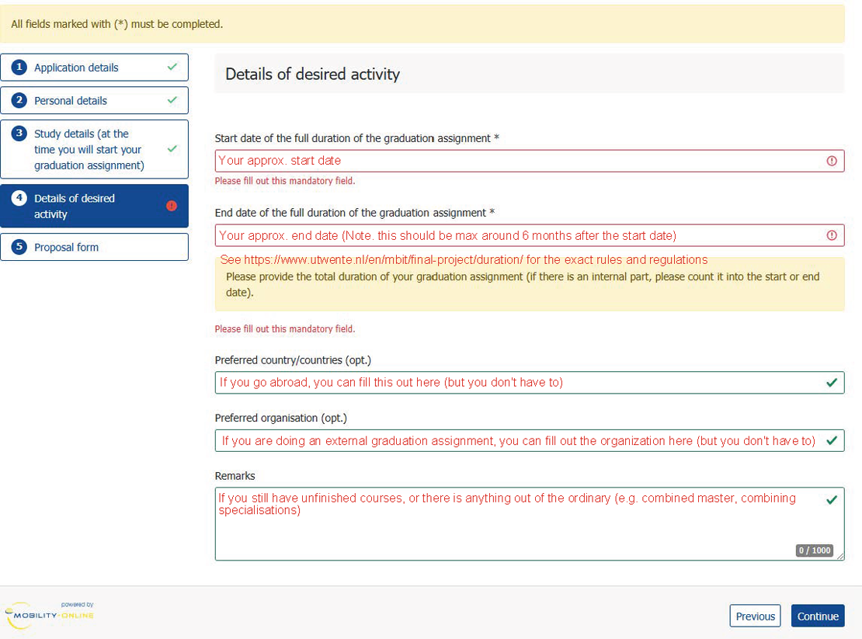Click the Mobility-Online logo

[x=50, y=615]
